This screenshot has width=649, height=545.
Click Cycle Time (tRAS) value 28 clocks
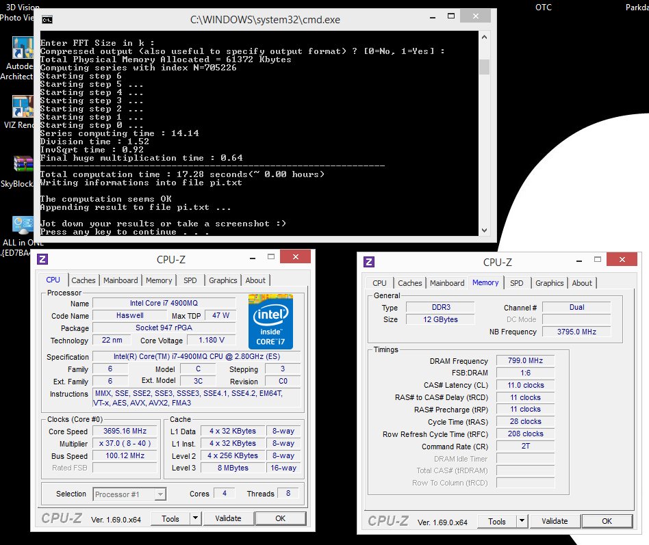(525, 422)
